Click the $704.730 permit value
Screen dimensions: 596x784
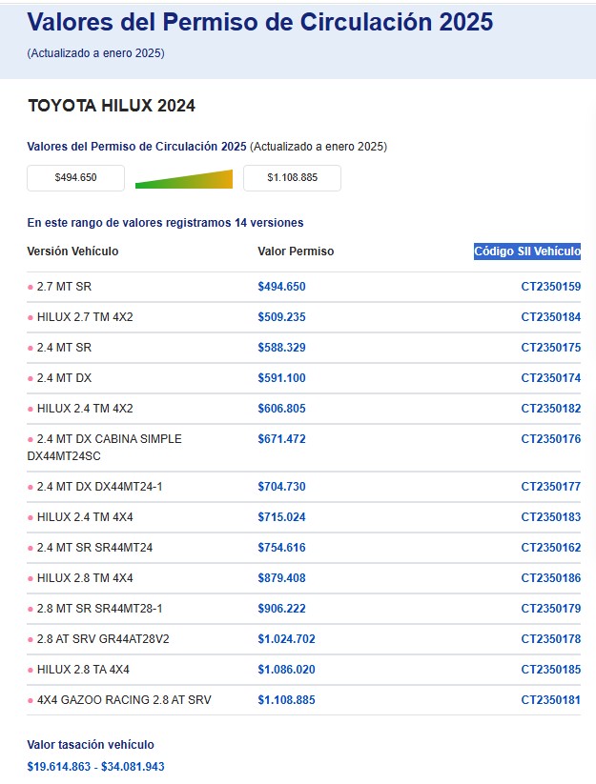[x=281, y=487]
